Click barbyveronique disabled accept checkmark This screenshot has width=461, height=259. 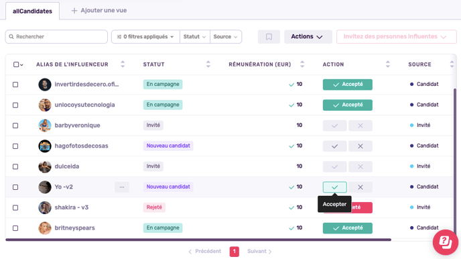[x=334, y=125]
